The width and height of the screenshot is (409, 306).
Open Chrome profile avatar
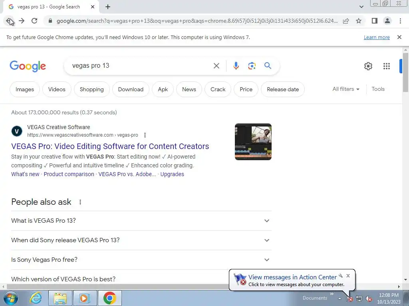(387, 21)
